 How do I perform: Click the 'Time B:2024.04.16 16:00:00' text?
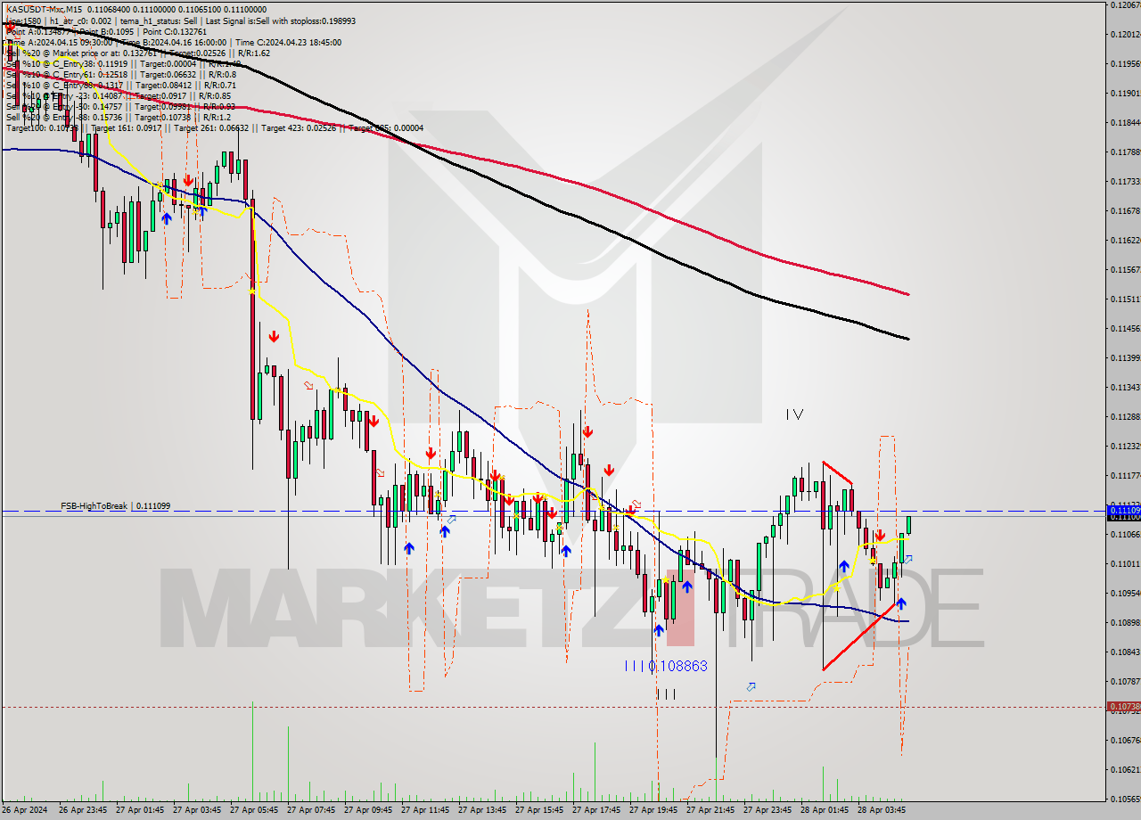coord(174,42)
